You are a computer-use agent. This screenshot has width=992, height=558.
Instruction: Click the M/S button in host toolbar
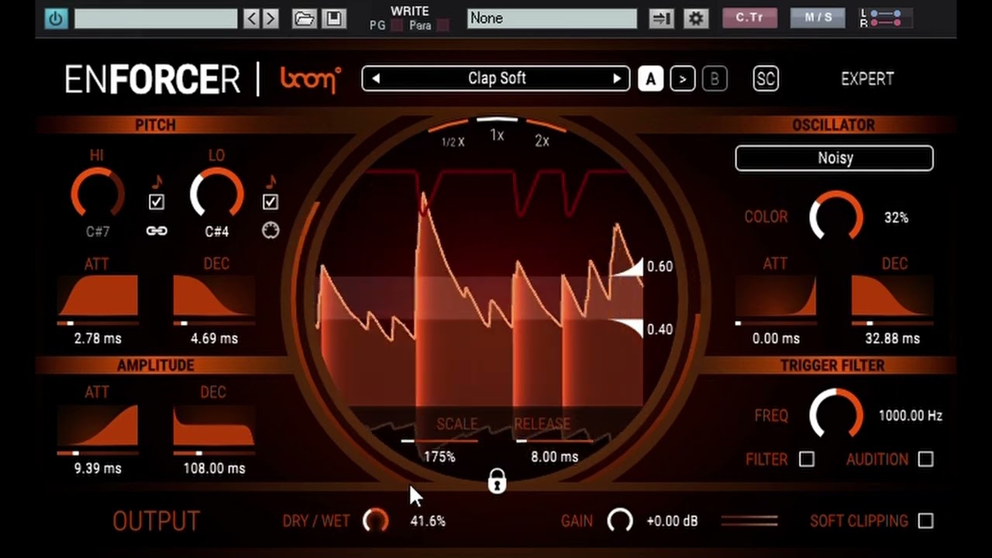tap(818, 18)
